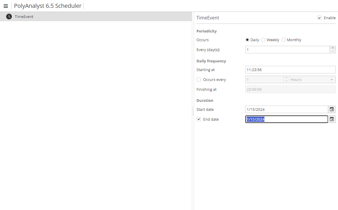
Task: Enable the Occurs every checkbox
Action: click(x=199, y=79)
